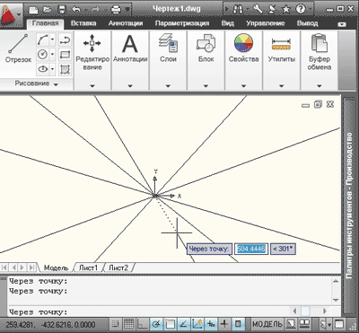Click the 504.4446 dynamic input distance field
Screen dimensions: 359x333
coord(250,249)
